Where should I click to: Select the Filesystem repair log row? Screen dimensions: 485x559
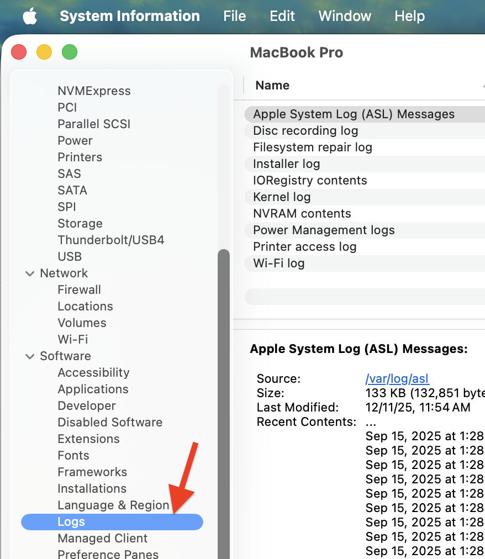(x=365, y=147)
